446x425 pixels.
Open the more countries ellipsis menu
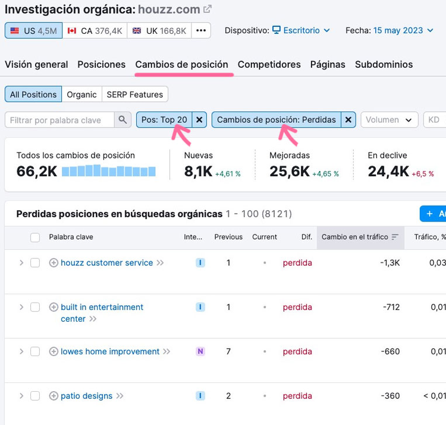coord(201,30)
